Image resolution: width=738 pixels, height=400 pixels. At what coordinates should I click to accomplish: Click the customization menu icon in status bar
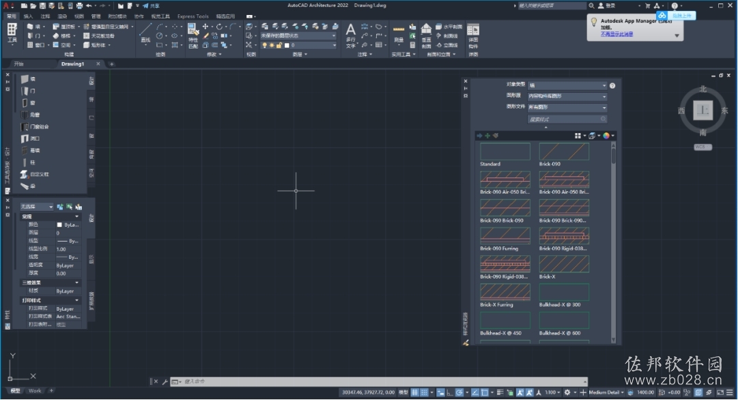[730, 392]
